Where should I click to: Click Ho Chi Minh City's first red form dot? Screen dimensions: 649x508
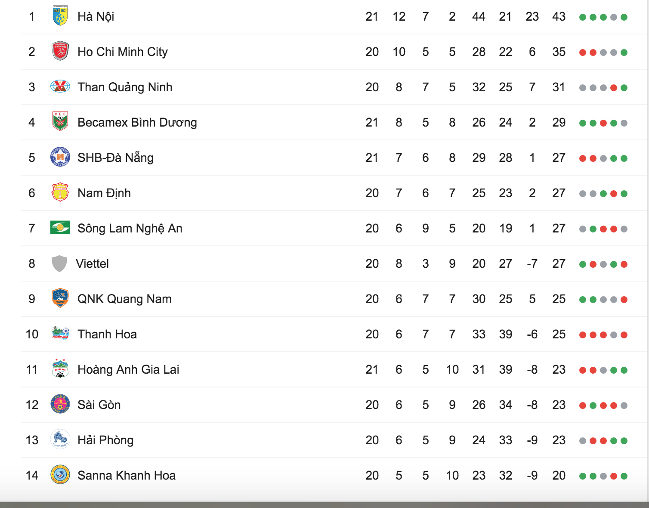(x=583, y=53)
